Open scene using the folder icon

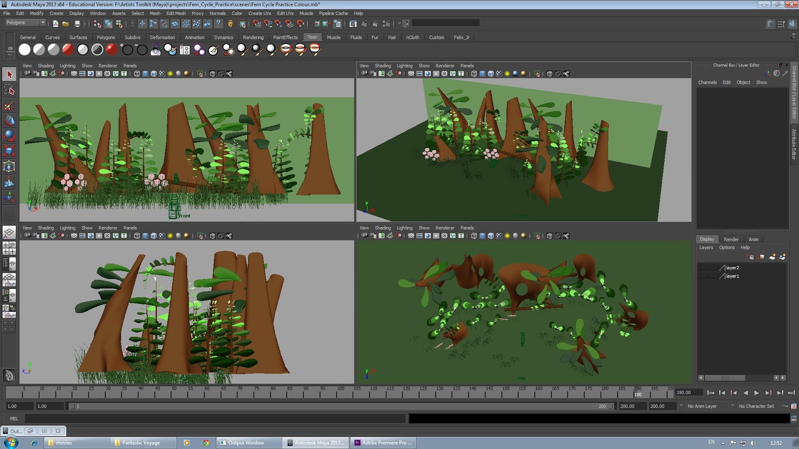[x=66, y=23]
